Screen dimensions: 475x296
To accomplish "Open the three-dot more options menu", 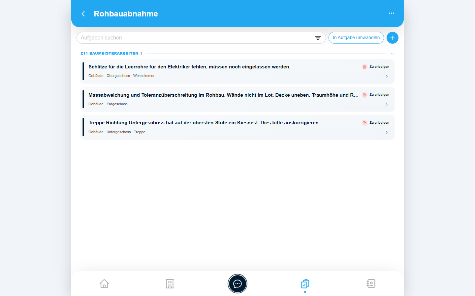I will (392, 13).
